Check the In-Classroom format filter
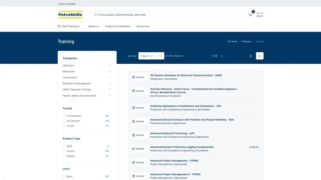Screen dimensions: 321x180 [64, 116]
